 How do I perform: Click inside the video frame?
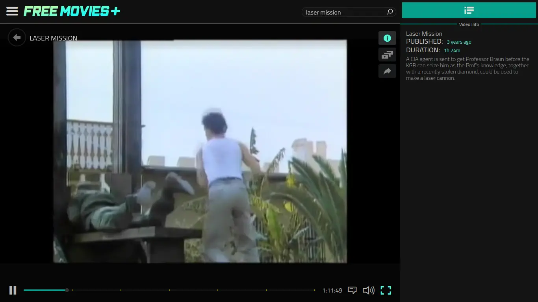click(200, 151)
